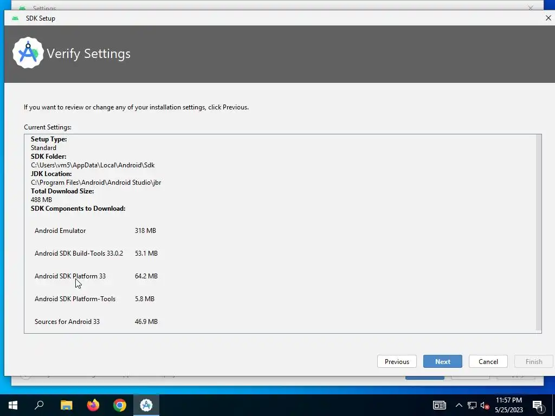Viewport: 555px width, 416px height.
Task: Select the 'Android Emulator' component row
Action: click(x=95, y=231)
